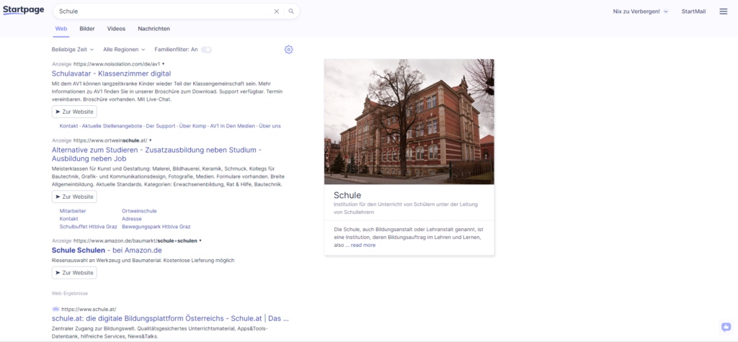
Task: Open the Schulbuffet Htblva Graz sitelink
Action: point(89,227)
